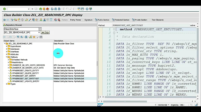
Task: Click the Collapse All Nodes icon in Repository Browser
Action: point(22,37)
